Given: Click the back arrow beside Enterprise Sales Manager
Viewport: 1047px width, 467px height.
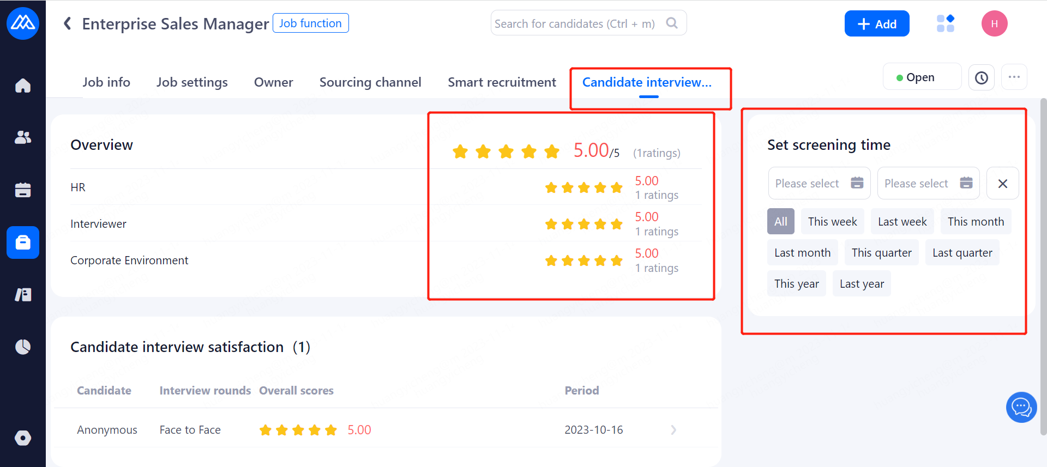Looking at the screenshot, I should point(68,23).
